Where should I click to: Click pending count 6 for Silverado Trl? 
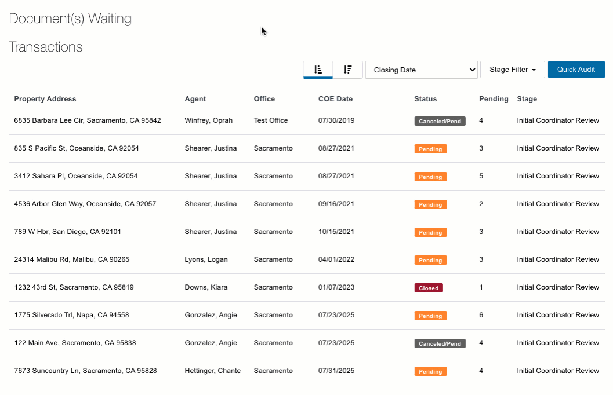481,315
